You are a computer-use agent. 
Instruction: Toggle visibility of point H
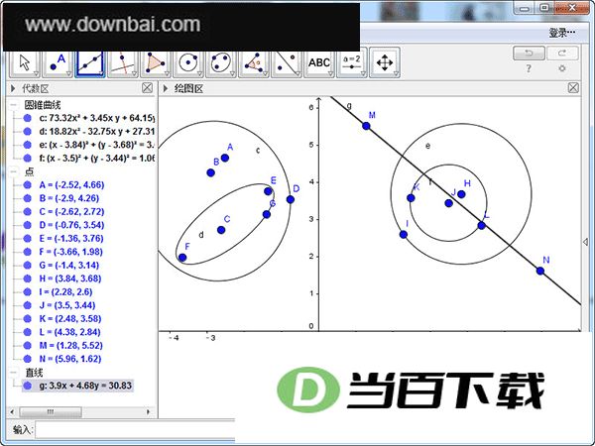[x=27, y=279]
